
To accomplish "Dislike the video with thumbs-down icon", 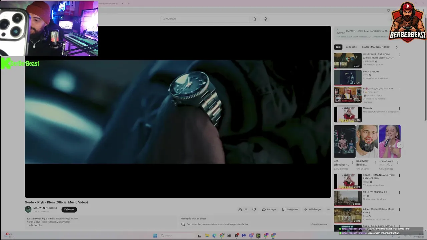I will coord(254,209).
